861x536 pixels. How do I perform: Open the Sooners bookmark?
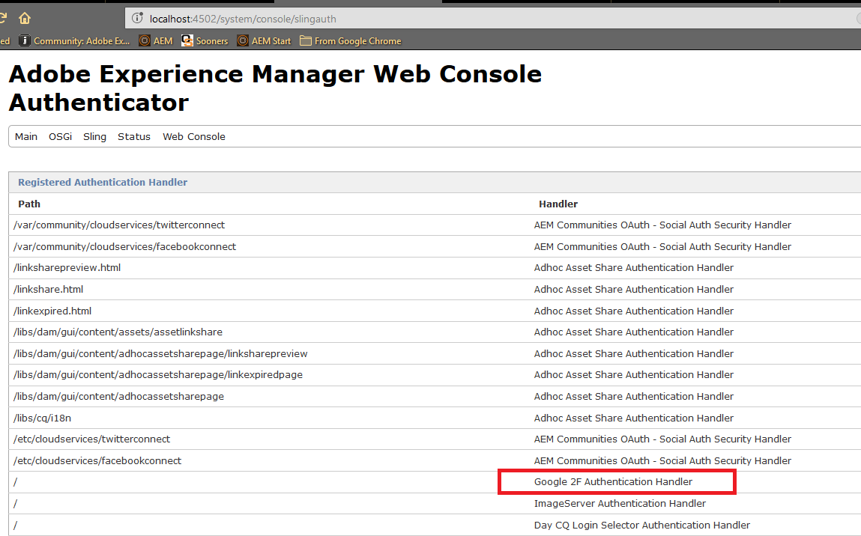pyautogui.click(x=205, y=41)
